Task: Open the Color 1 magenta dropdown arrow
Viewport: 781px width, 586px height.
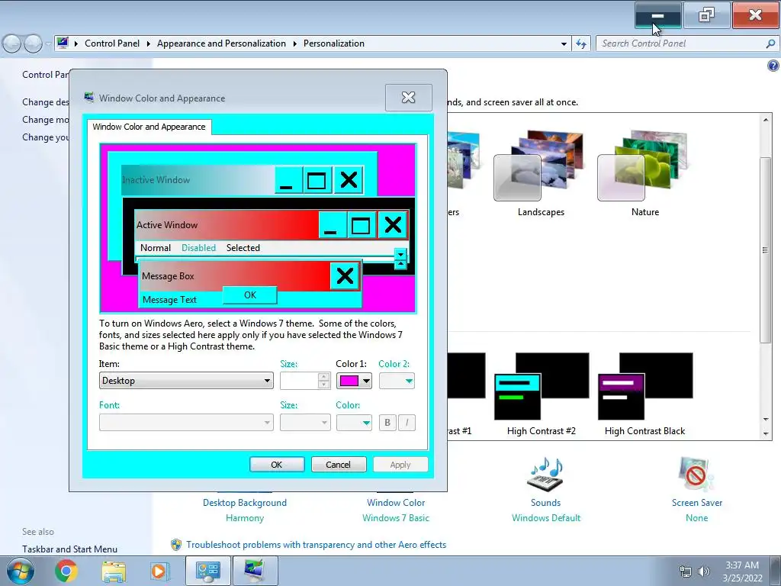Action: [x=366, y=382]
